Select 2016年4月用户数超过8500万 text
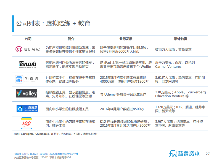214x160 pixels. click(122, 109)
